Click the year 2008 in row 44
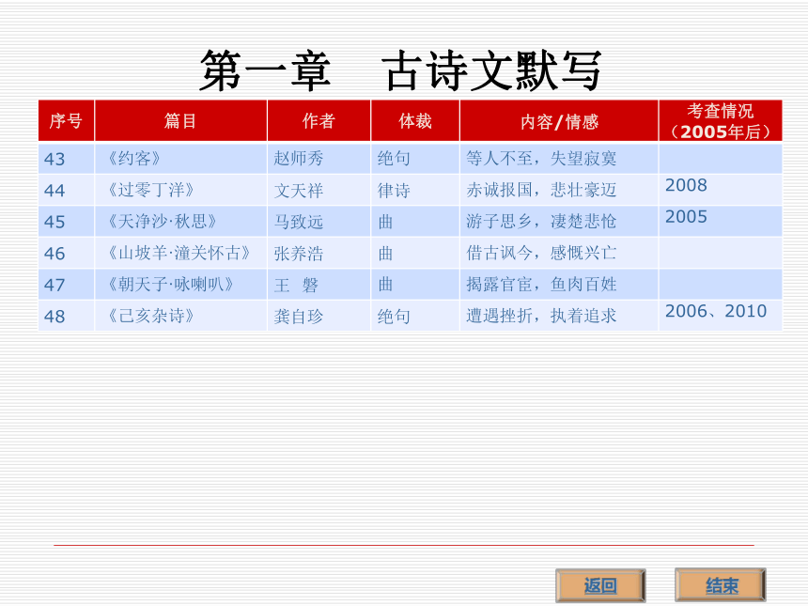Viewport: 808px width, 606px height. pyautogui.click(x=686, y=185)
